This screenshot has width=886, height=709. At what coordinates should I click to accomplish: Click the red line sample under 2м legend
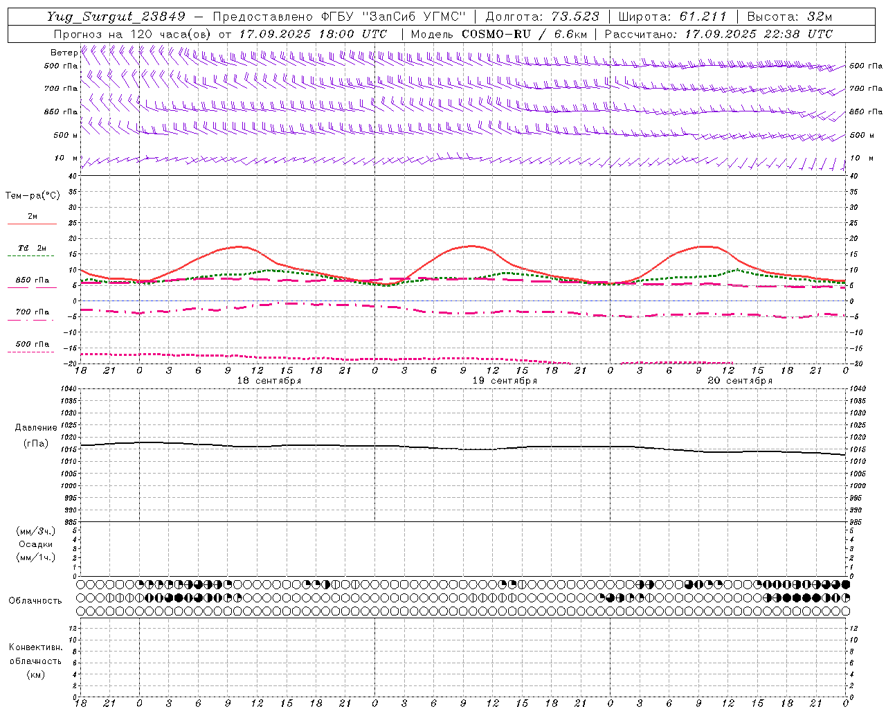pos(32,224)
